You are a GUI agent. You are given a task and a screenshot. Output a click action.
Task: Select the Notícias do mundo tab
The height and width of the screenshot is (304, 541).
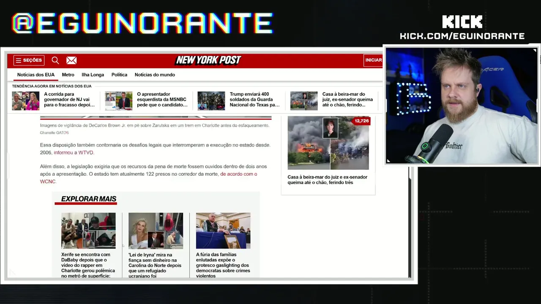[x=155, y=75]
